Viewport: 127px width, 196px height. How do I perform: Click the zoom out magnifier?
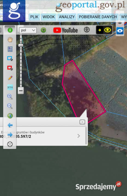[10, 106]
